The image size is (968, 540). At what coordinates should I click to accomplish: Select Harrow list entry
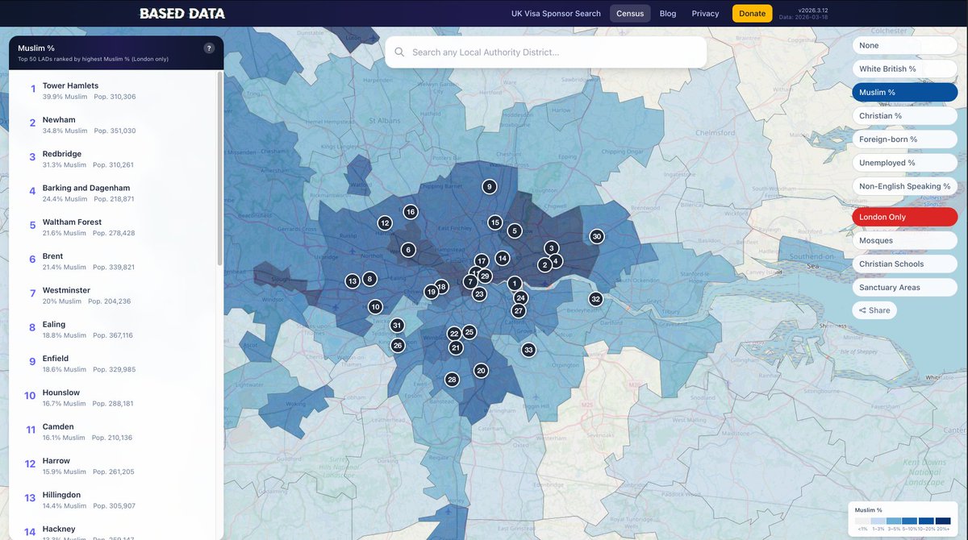coord(113,466)
